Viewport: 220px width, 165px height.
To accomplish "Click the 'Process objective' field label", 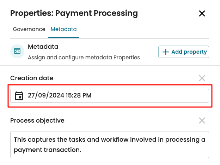I will (x=37, y=120).
